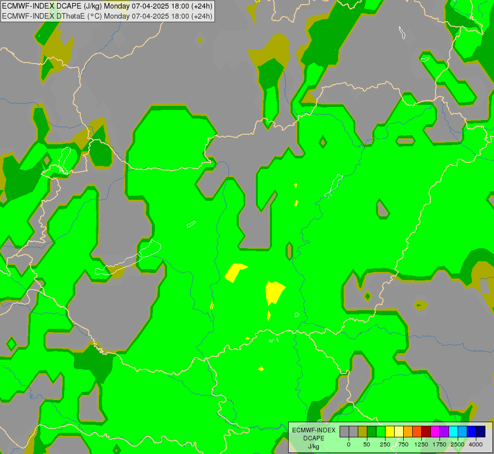Click the legend value 1250

pyautogui.click(x=421, y=444)
